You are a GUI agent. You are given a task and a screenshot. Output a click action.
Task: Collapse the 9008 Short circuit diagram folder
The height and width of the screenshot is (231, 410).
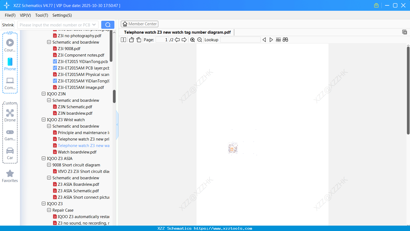(x=49, y=165)
